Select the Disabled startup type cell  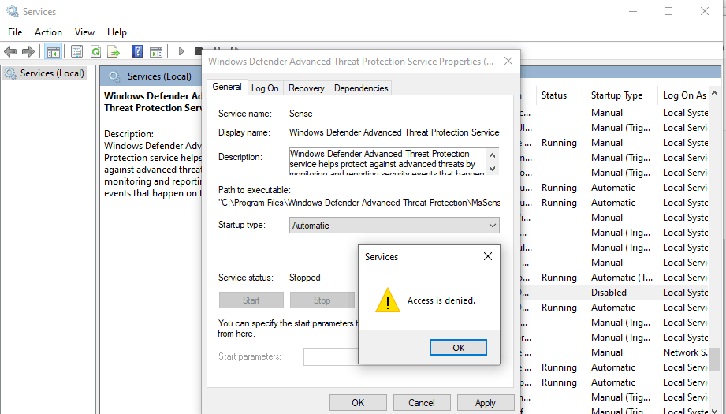point(609,293)
